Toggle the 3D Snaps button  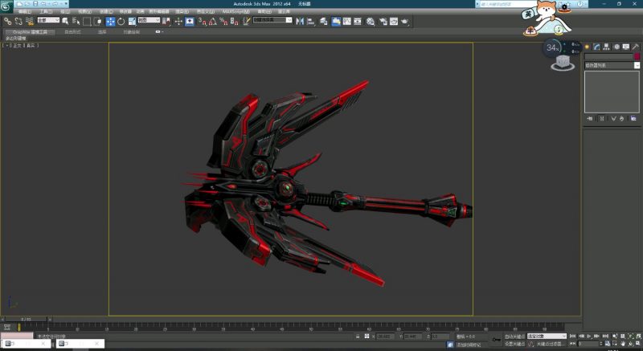coord(202,21)
